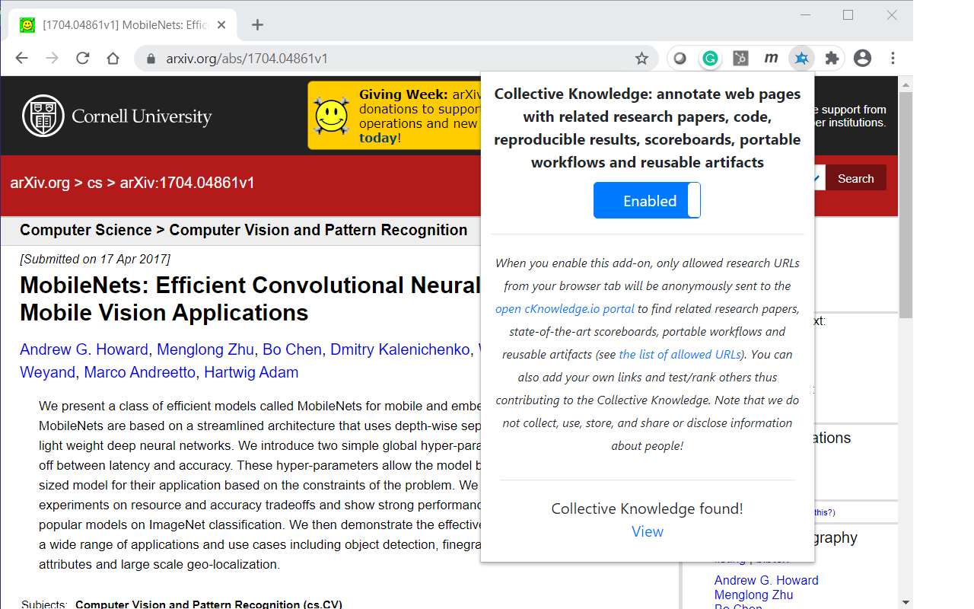Select the MobileNets arXiv browser tab
Image resolution: width=974 pixels, height=609 pixels.
tap(124, 25)
